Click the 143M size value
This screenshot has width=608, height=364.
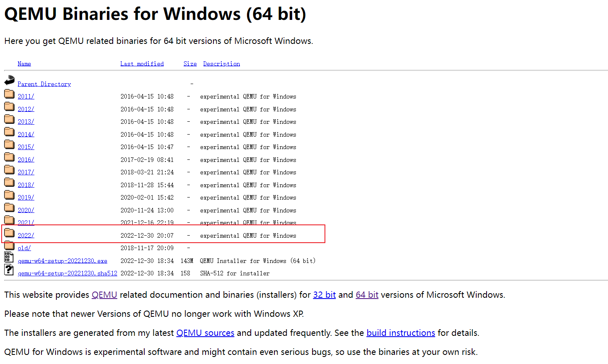pyautogui.click(x=187, y=261)
